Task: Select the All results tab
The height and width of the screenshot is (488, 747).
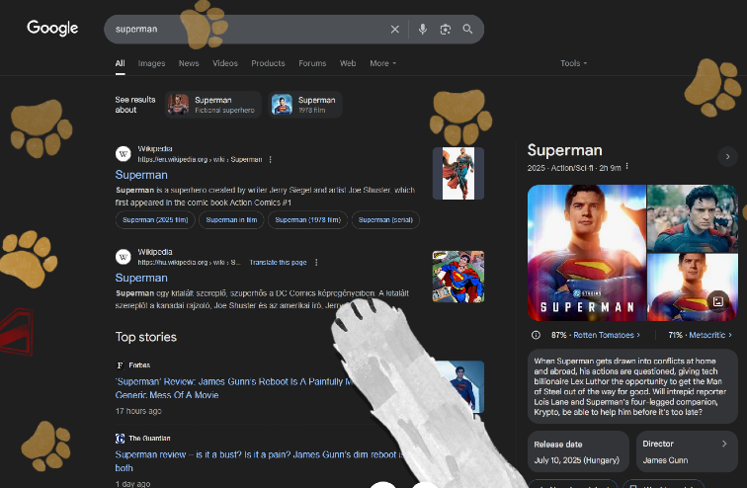Action: [x=121, y=63]
